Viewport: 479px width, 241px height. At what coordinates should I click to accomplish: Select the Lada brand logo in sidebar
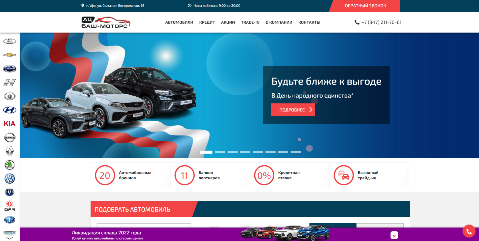10,41
